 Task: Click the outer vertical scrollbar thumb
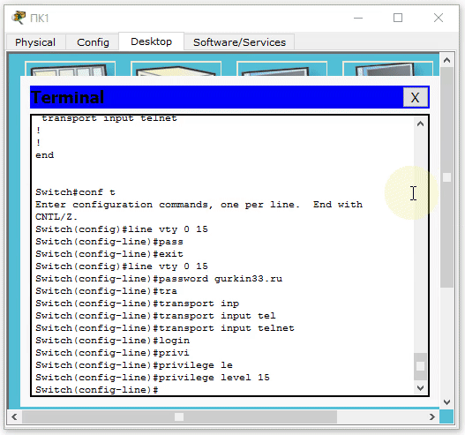tap(446, 177)
